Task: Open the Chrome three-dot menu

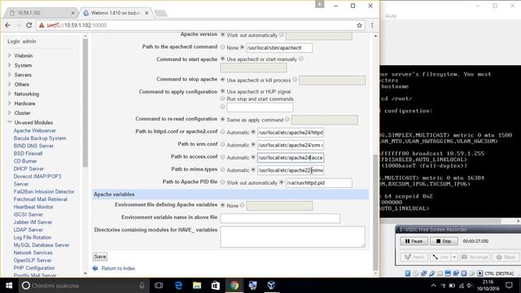Action: coord(372,25)
